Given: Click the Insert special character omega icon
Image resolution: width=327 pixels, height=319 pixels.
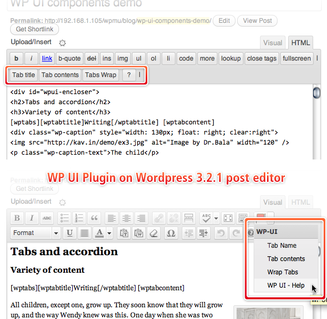Looking at the screenshot, I should point(171,233).
